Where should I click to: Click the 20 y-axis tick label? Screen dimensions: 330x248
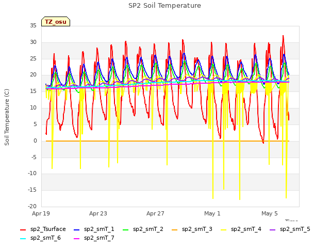33,74
